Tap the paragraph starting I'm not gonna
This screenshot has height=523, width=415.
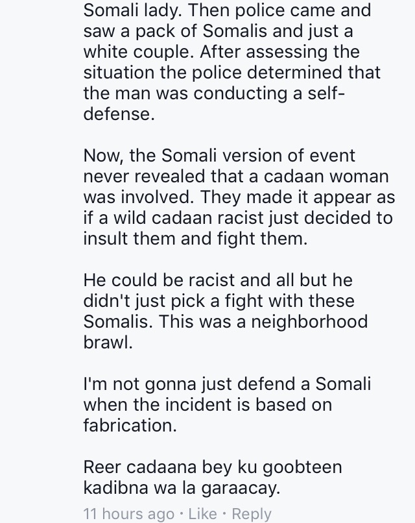[227, 404]
